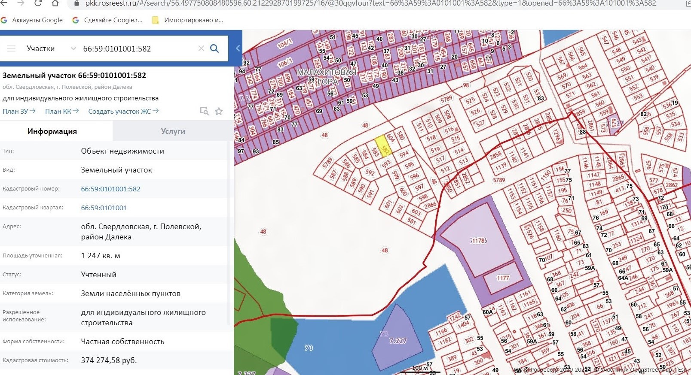This screenshot has height=375, width=691.
Task: Clear the cadastral number search
Action: [x=201, y=48]
